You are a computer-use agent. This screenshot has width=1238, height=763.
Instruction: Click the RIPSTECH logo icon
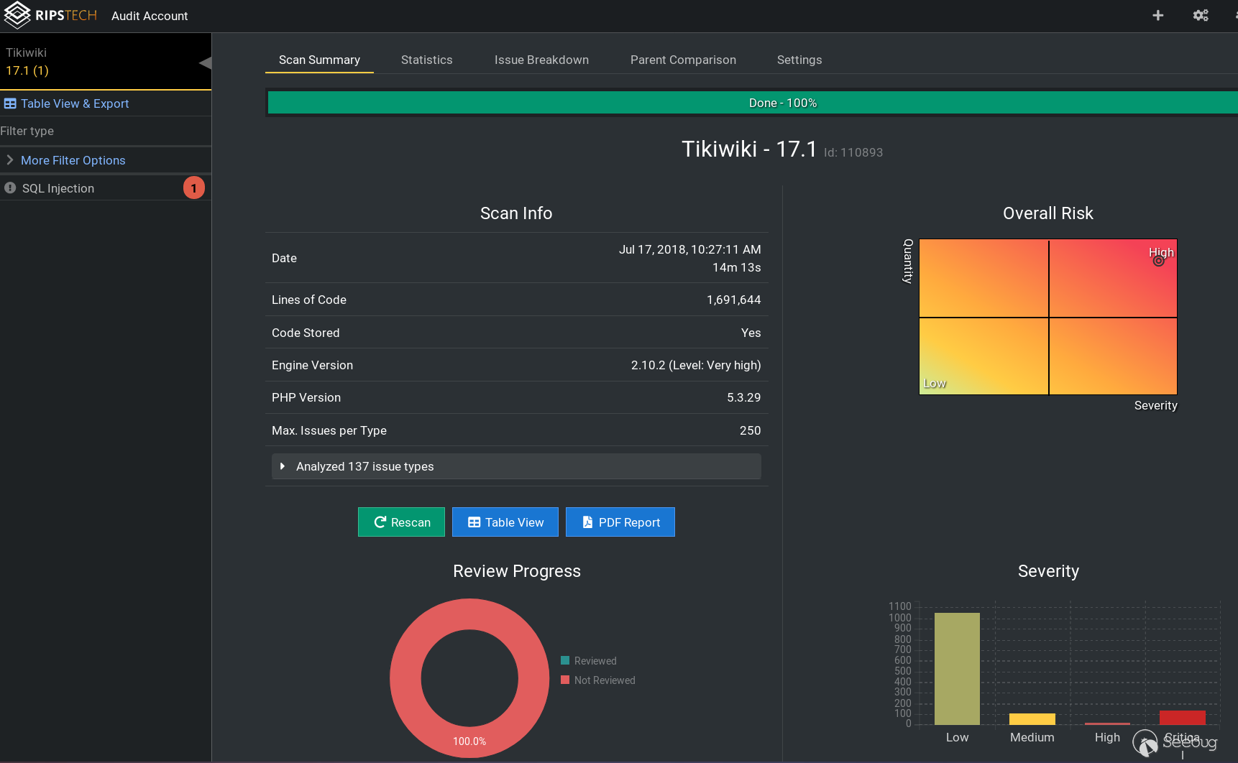(x=17, y=15)
